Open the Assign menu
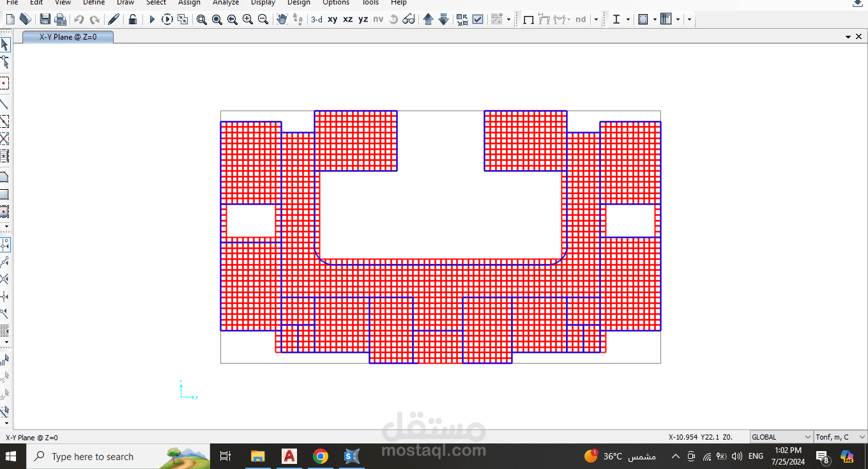Image resolution: width=868 pixels, height=469 pixels. 189,3
